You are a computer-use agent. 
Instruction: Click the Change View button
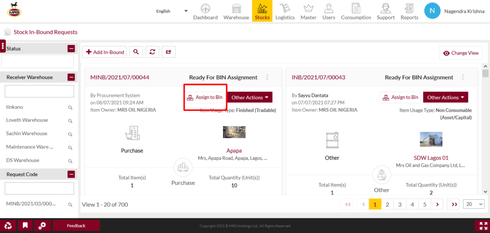coord(461,53)
